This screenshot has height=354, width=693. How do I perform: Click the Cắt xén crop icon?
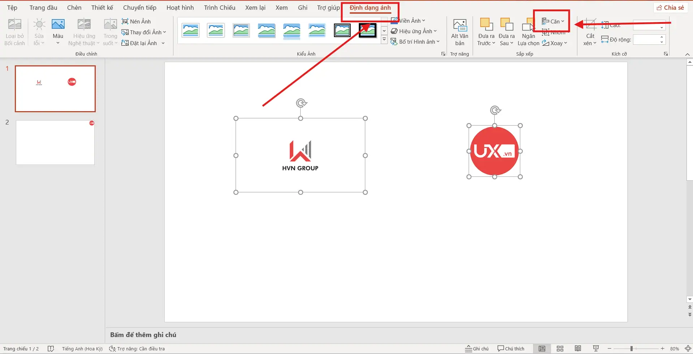tap(590, 25)
